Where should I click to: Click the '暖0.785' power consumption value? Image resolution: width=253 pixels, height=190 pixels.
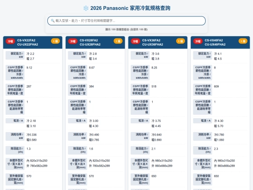click(94, 140)
